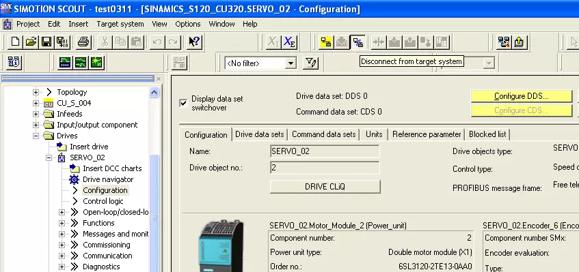Expand the Communication tree node
The width and height of the screenshot is (579, 272).
tap(62, 256)
